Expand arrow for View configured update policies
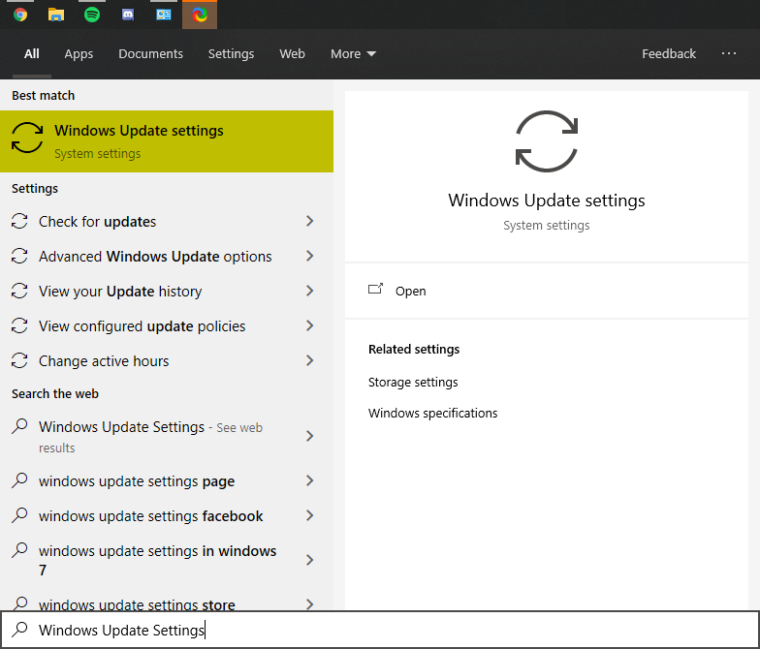Screen dimensions: 760x649 [310, 325]
